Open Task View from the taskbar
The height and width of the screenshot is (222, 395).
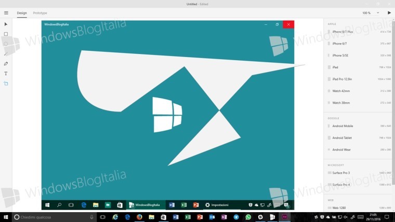[103, 217]
